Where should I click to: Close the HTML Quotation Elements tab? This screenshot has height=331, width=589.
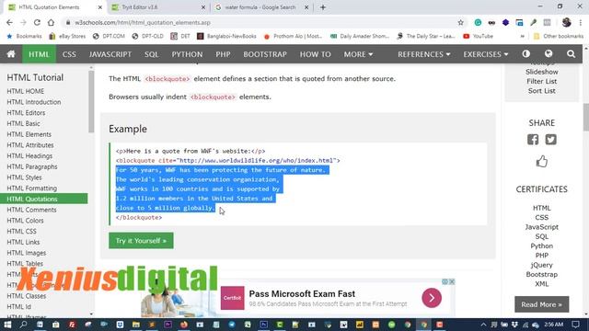(x=100, y=7)
